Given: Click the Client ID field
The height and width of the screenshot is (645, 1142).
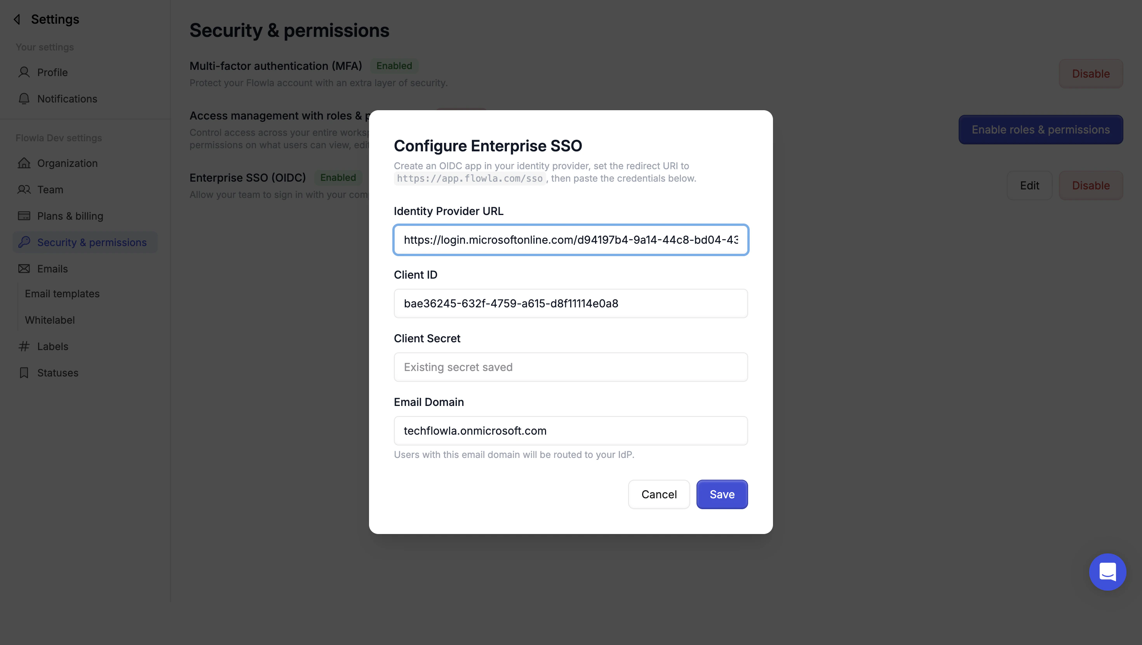Looking at the screenshot, I should 571,303.
